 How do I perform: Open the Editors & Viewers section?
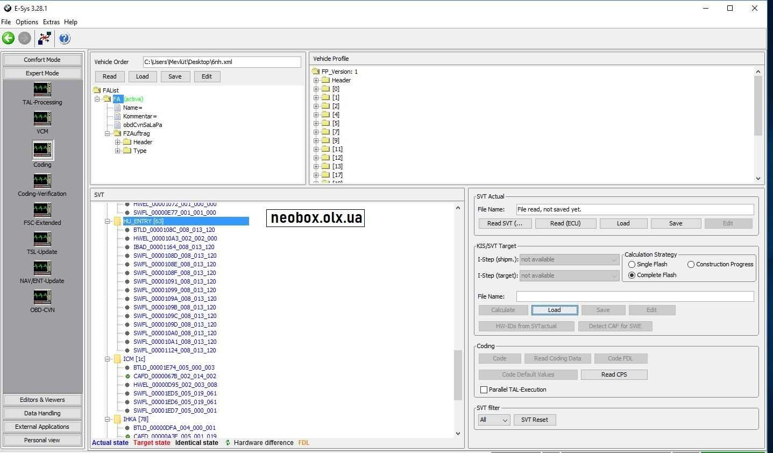click(42, 400)
